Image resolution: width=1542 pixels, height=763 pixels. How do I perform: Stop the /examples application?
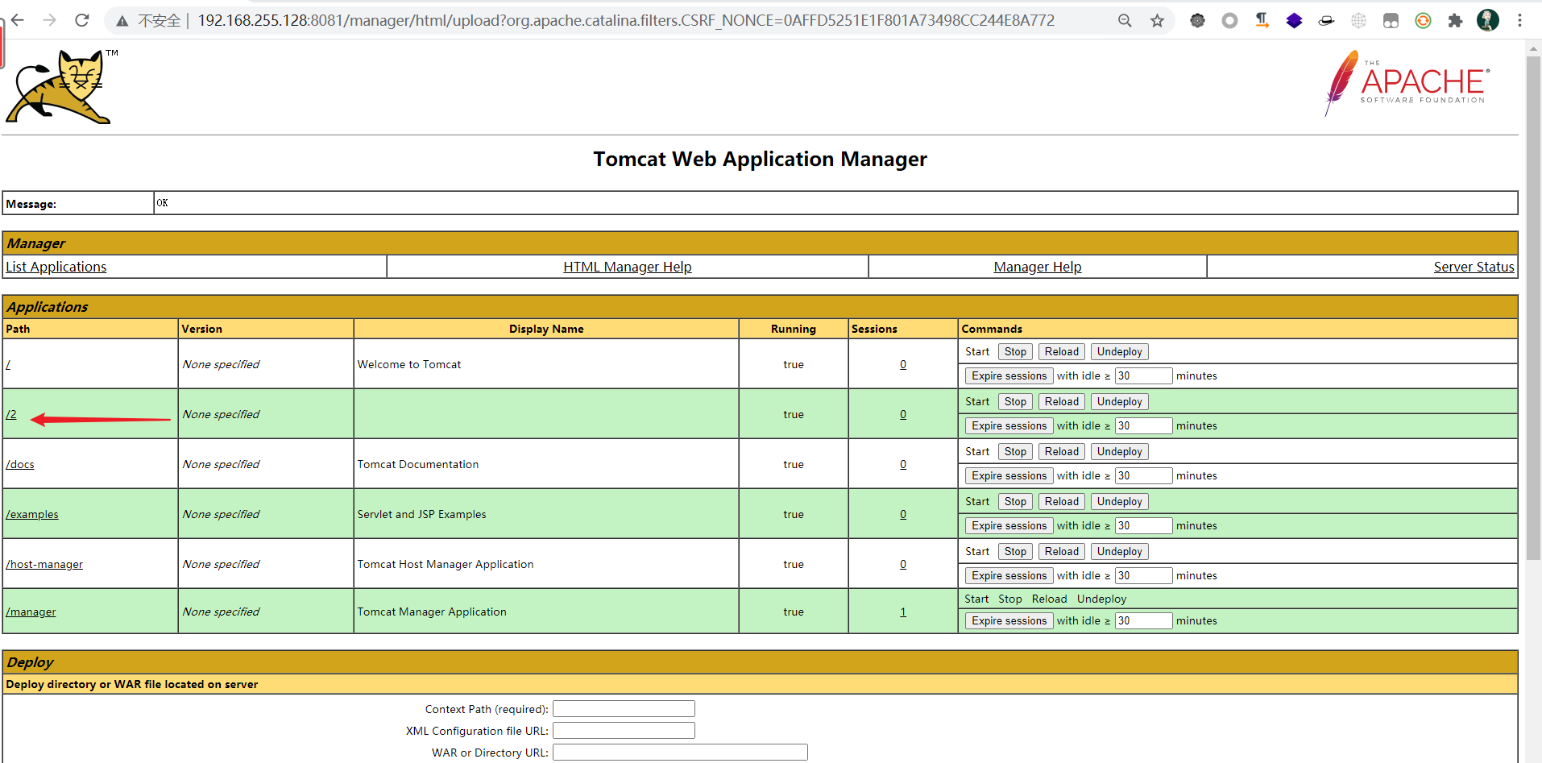click(1015, 501)
